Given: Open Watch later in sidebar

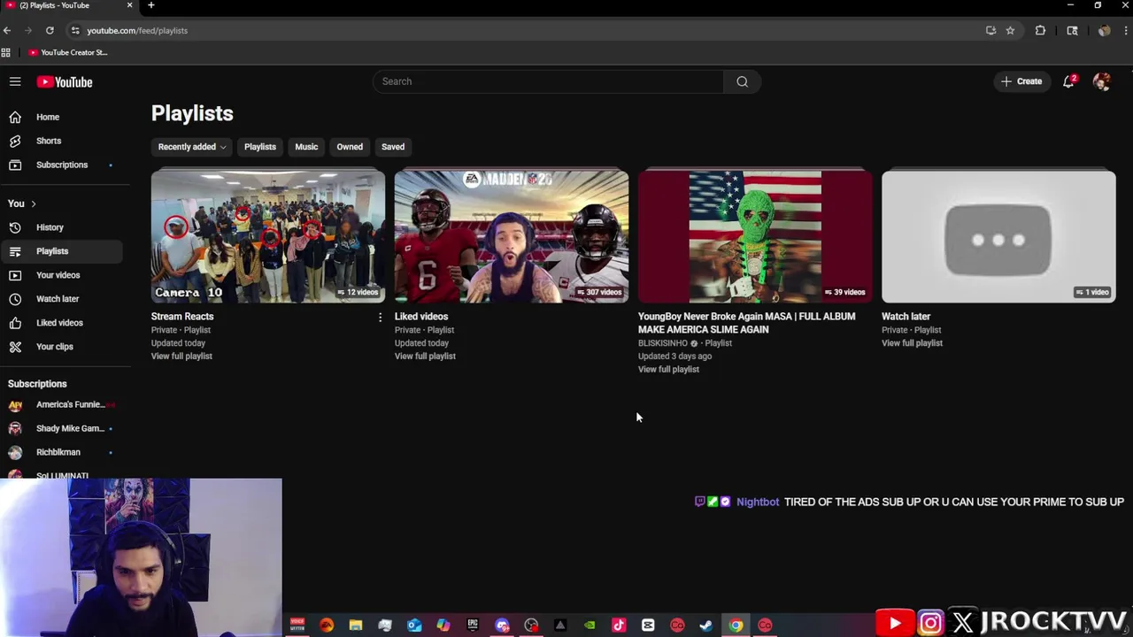Looking at the screenshot, I should [x=58, y=299].
